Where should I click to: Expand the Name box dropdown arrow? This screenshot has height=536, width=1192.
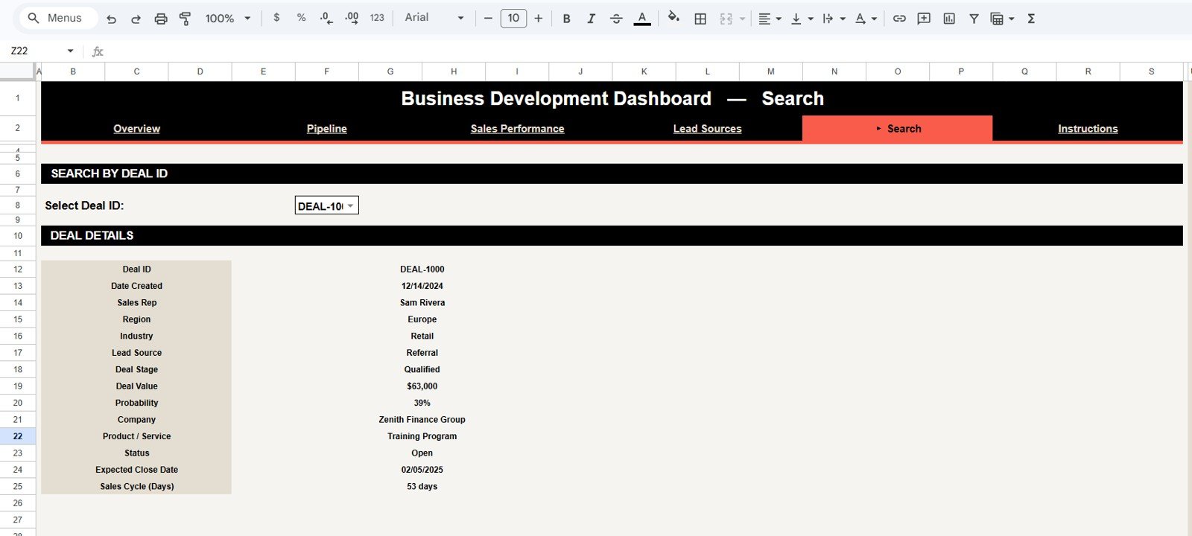click(71, 51)
